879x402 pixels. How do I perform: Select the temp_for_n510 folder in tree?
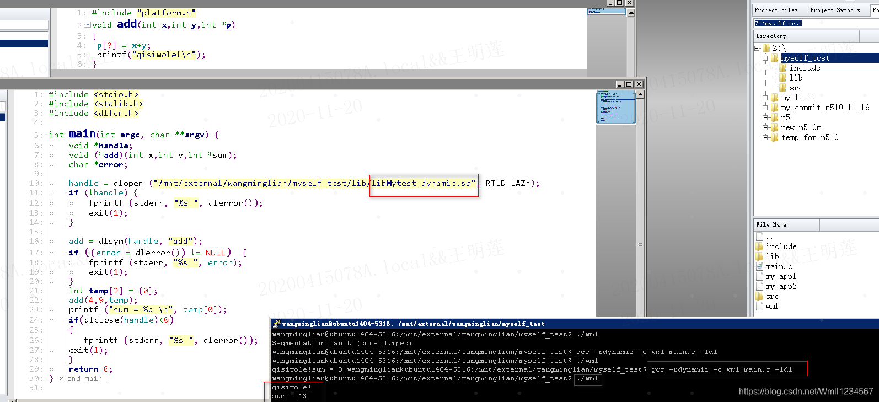click(x=810, y=137)
